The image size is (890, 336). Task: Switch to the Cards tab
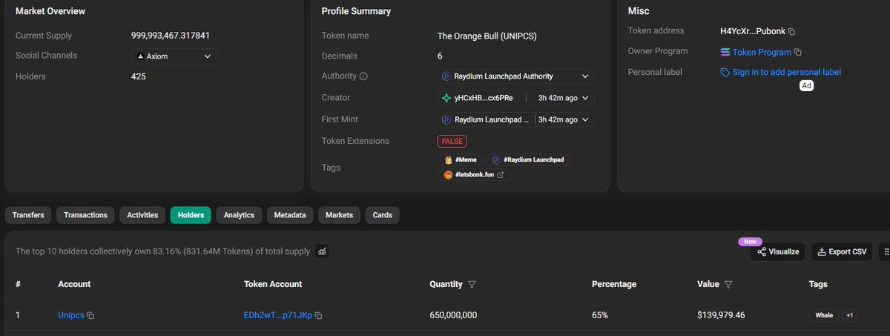coord(383,215)
